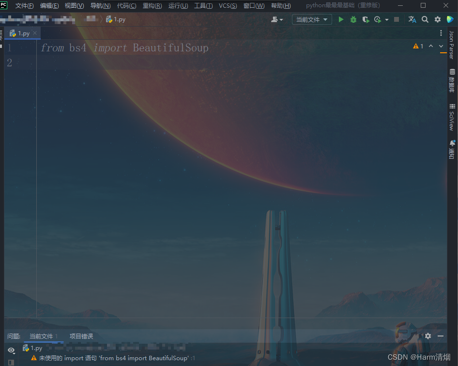
Task: Open IDE settings gear in toolbar
Action: click(x=438, y=19)
